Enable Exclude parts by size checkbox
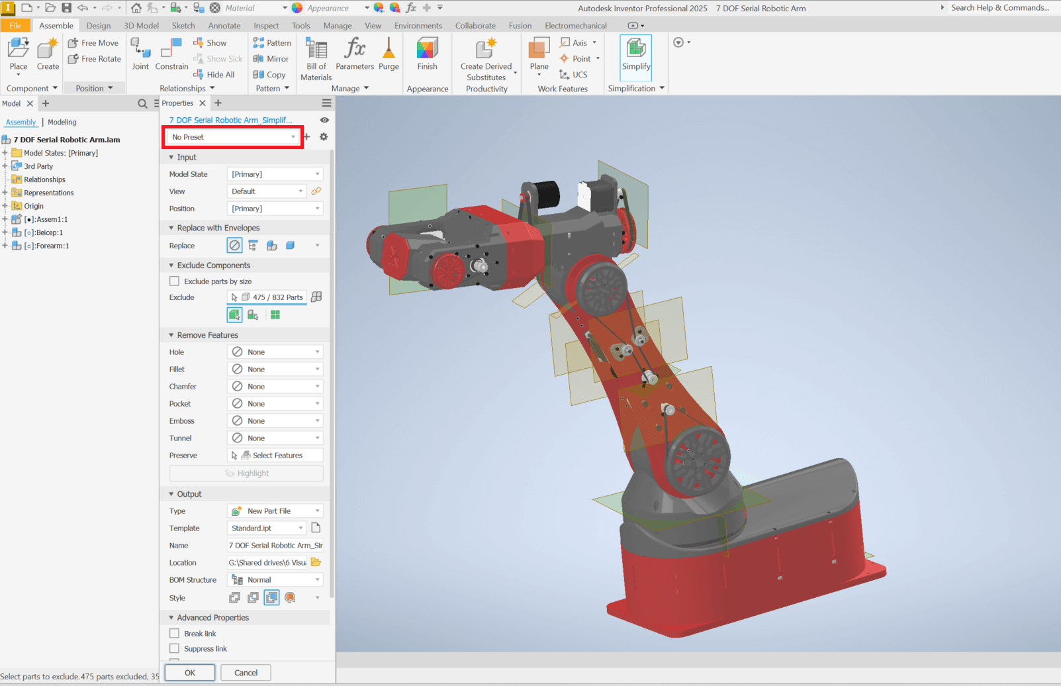Screen dimensions: 1061x686 [x=175, y=281]
